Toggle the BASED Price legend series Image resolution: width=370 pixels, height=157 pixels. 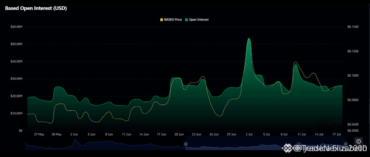(171, 20)
